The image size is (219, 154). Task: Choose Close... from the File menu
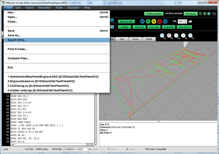click(57, 22)
